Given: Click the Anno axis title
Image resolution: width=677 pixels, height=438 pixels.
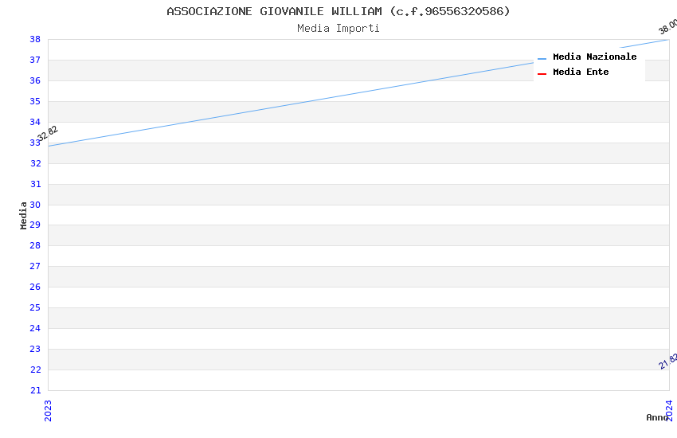Looking at the screenshot, I should point(657,417).
